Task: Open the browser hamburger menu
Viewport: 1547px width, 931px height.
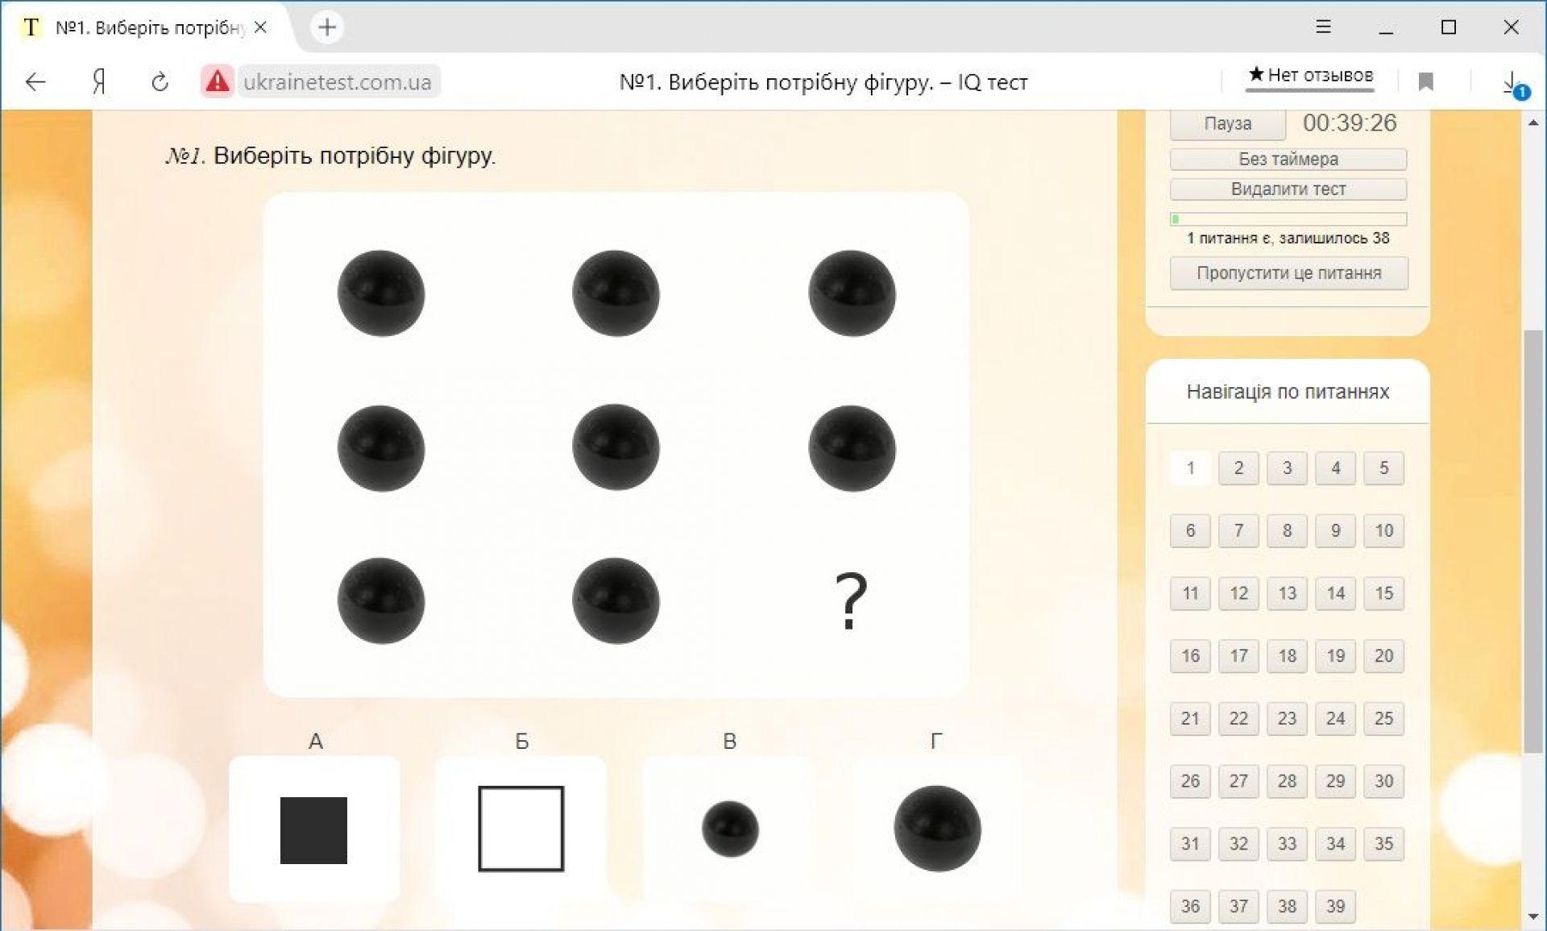Action: 1323,27
